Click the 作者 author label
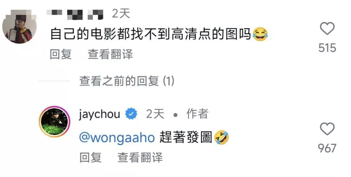Viewport: 351px width, 177px height. click(197, 114)
